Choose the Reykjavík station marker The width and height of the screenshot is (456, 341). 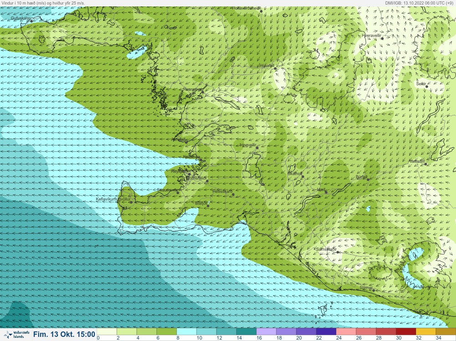[x=189, y=175]
